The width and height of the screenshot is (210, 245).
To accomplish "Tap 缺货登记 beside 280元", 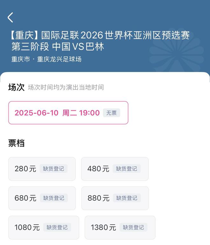I will pos(53,169).
